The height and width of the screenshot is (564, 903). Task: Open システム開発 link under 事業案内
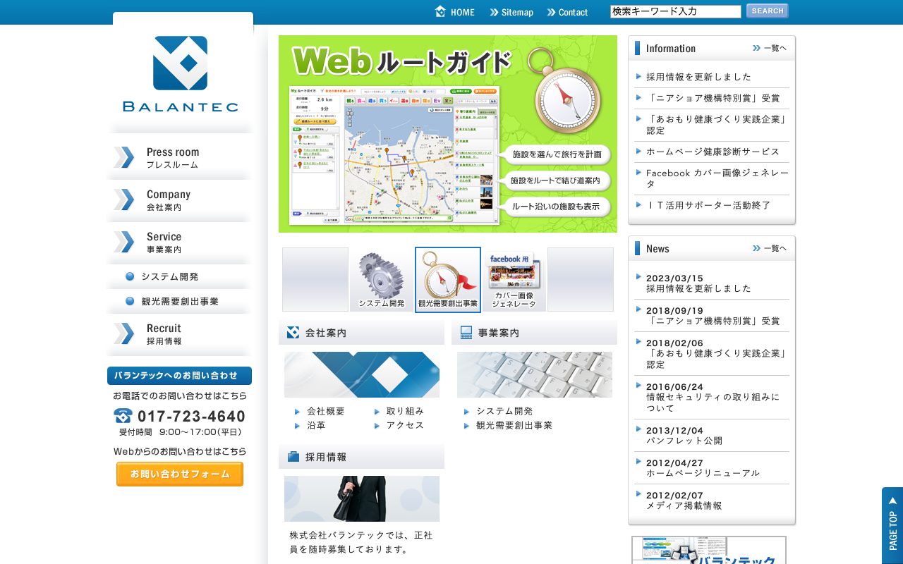coord(504,411)
